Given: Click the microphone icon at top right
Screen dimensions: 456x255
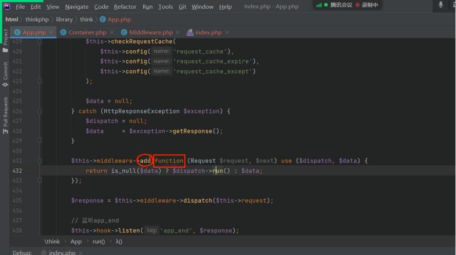Looking at the screenshot, I should click(x=441, y=5).
